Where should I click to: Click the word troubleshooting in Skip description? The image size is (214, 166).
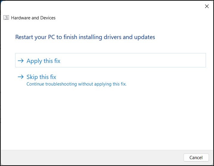point(61,84)
